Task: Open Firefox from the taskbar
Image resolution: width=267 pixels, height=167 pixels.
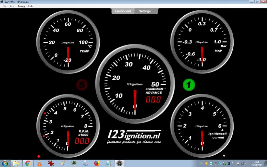Action: (x=97, y=163)
